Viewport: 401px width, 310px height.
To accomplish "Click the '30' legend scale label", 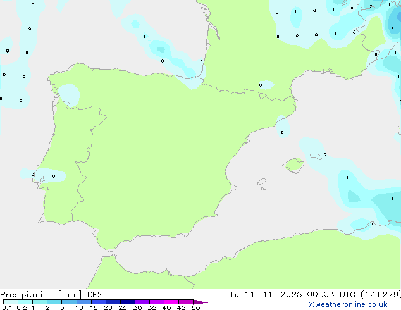I will click(x=137, y=307).
